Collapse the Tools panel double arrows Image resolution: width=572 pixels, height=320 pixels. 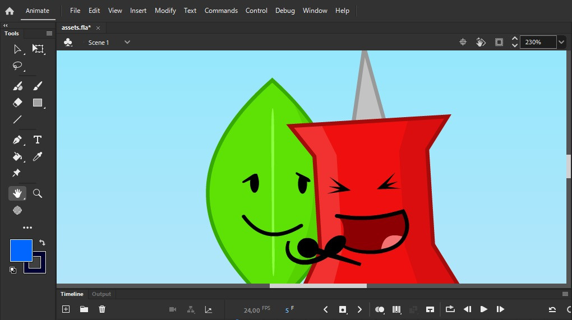point(6,26)
